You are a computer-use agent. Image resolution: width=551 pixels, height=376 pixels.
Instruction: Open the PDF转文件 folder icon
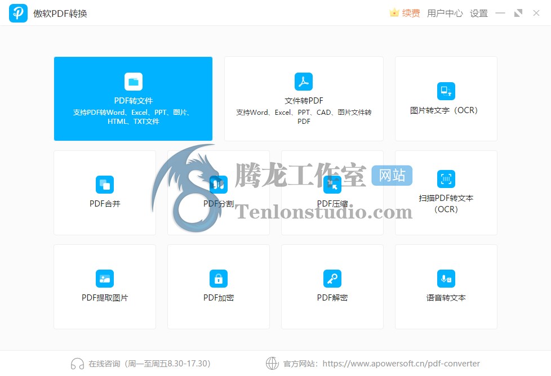tap(133, 82)
